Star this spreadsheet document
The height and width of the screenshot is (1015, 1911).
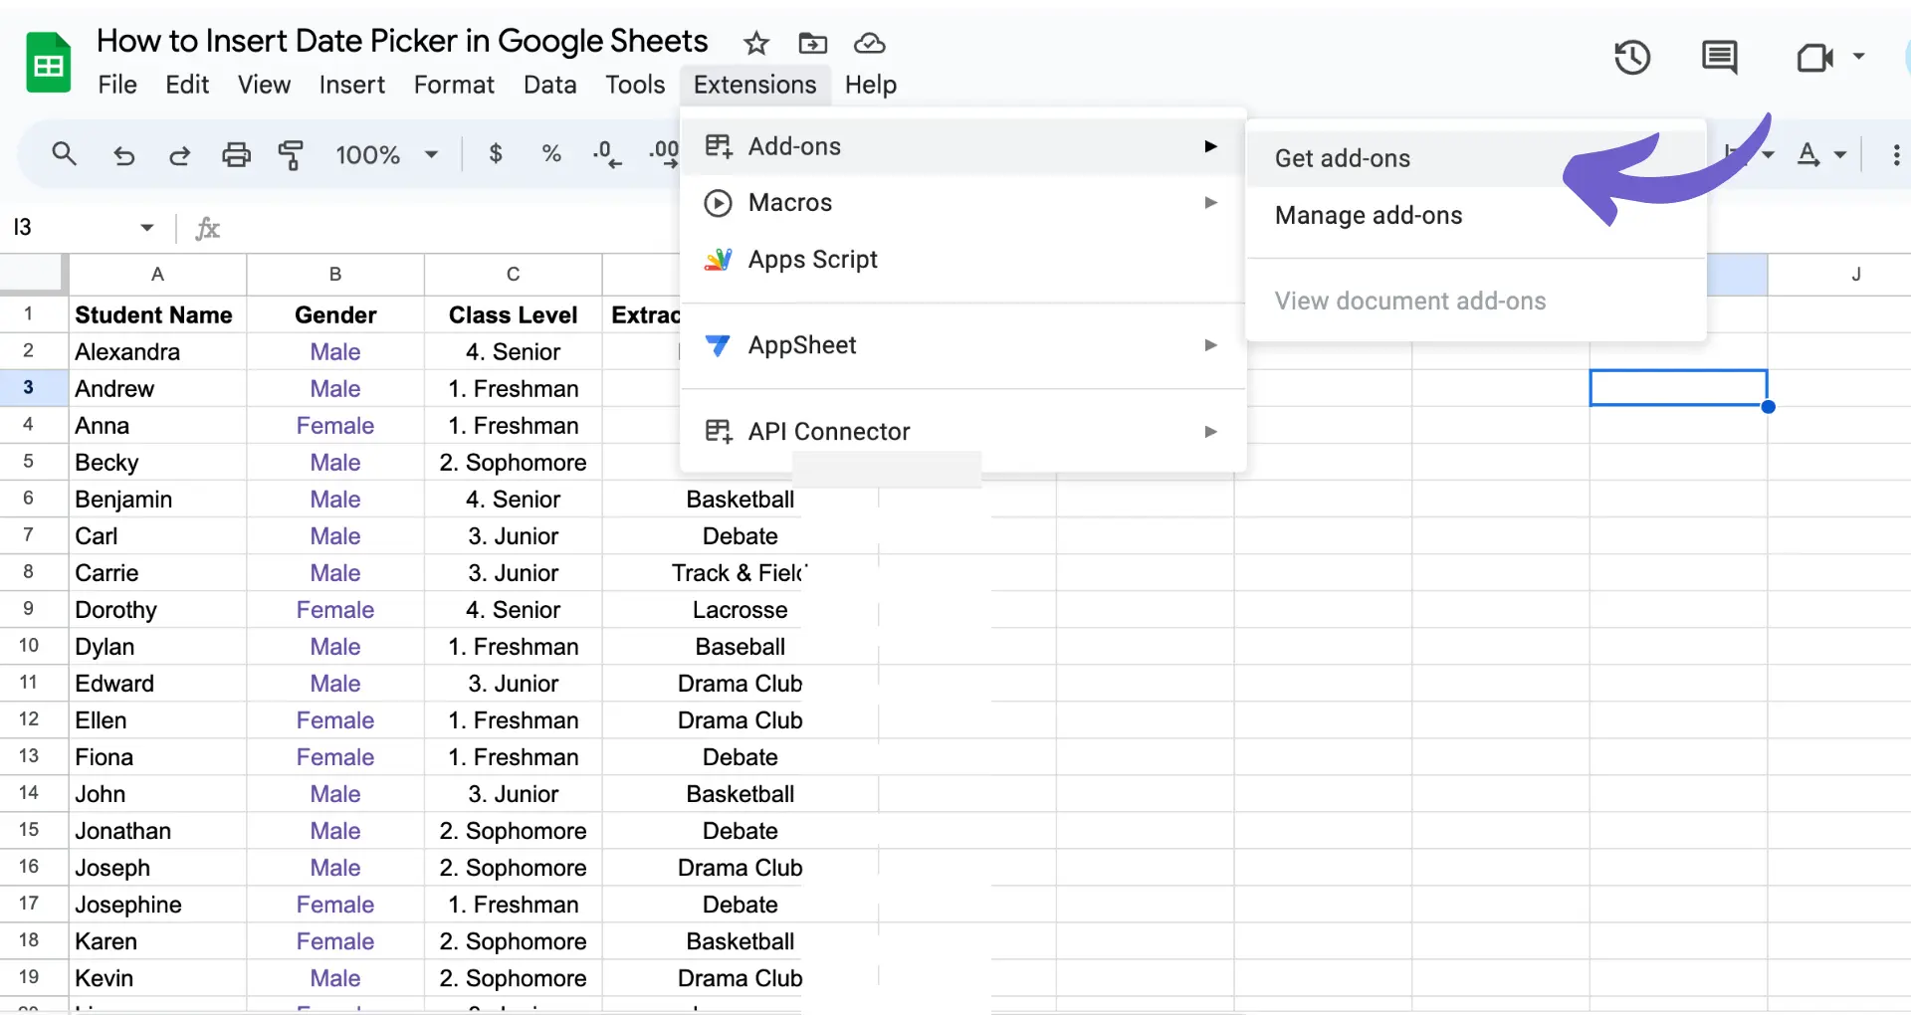coord(756,43)
